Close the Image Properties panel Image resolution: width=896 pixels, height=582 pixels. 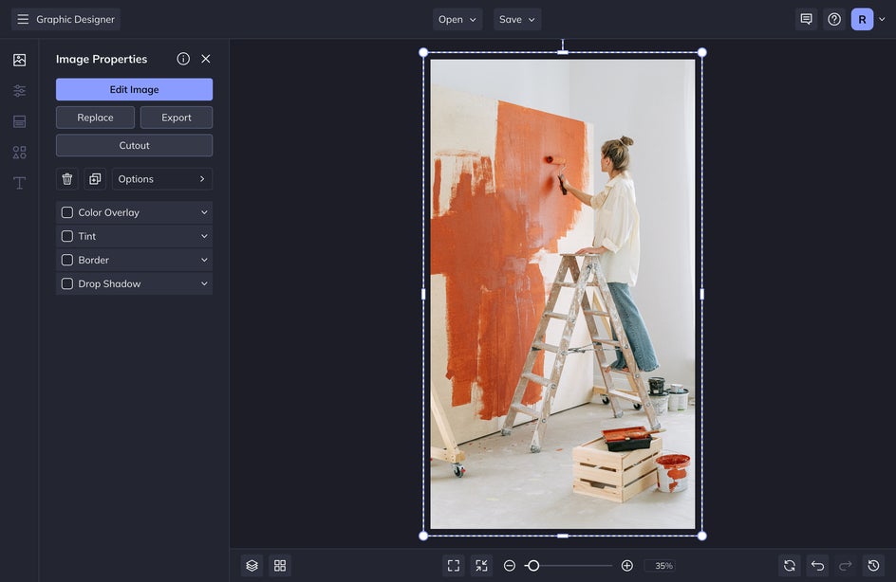click(x=206, y=59)
